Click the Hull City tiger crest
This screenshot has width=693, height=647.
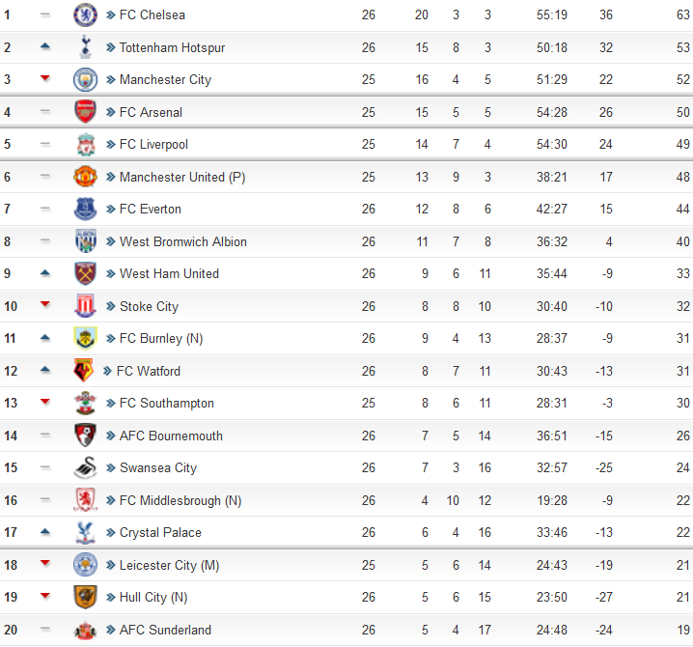click(85, 597)
